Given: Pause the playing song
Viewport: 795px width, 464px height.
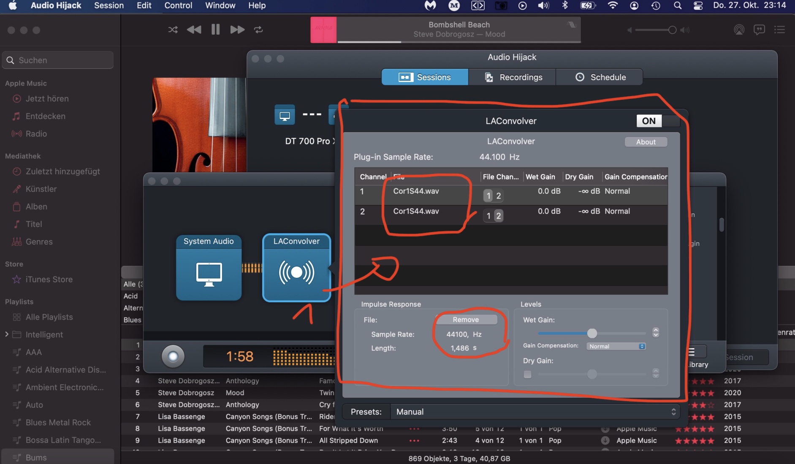Looking at the screenshot, I should (215, 30).
